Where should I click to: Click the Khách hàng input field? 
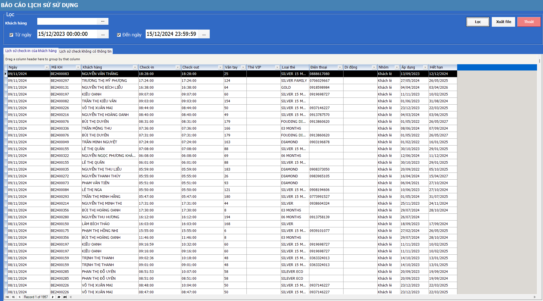point(67,21)
